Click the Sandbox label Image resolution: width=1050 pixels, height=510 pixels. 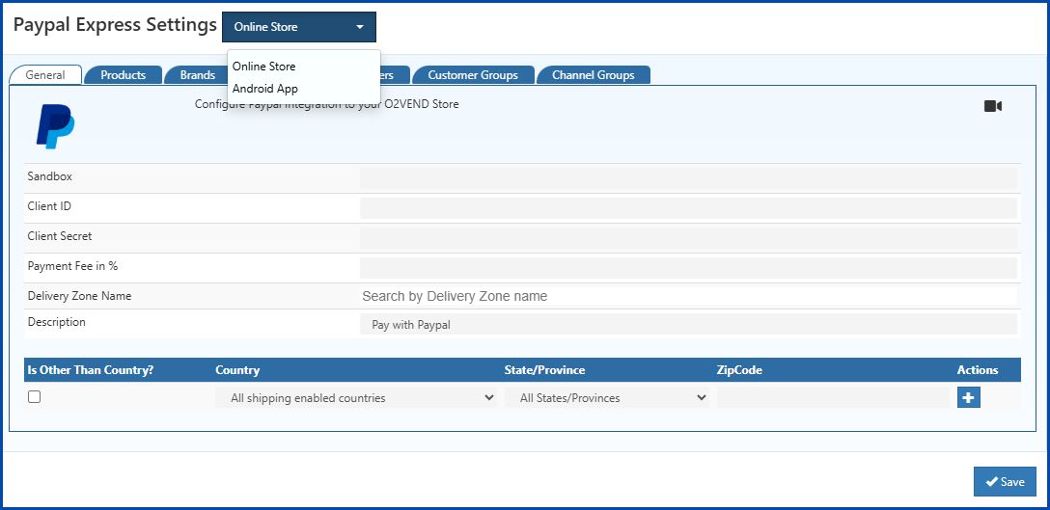point(50,176)
